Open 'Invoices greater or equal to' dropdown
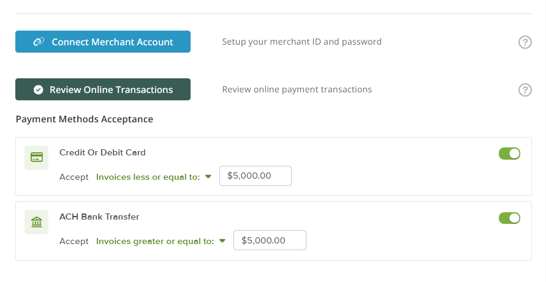The height and width of the screenshot is (282, 546). click(x=161, y=241)
